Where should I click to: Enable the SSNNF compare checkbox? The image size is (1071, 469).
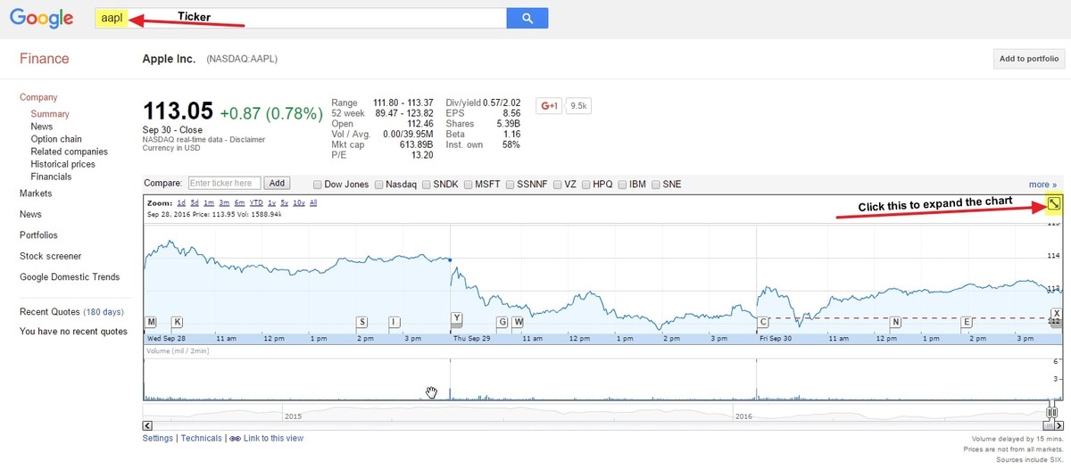511,185
